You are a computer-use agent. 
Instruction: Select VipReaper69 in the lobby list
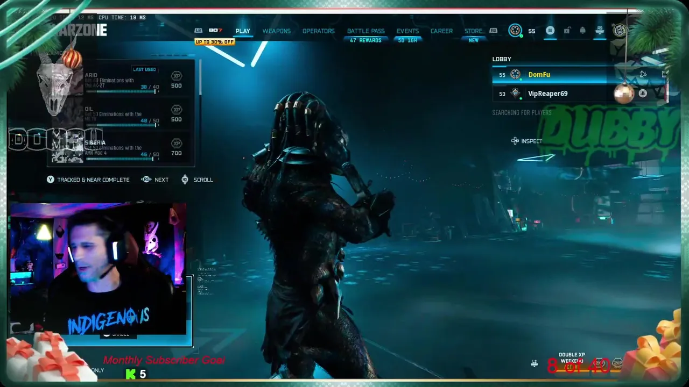pyautogui.click(x=579, y=94)
